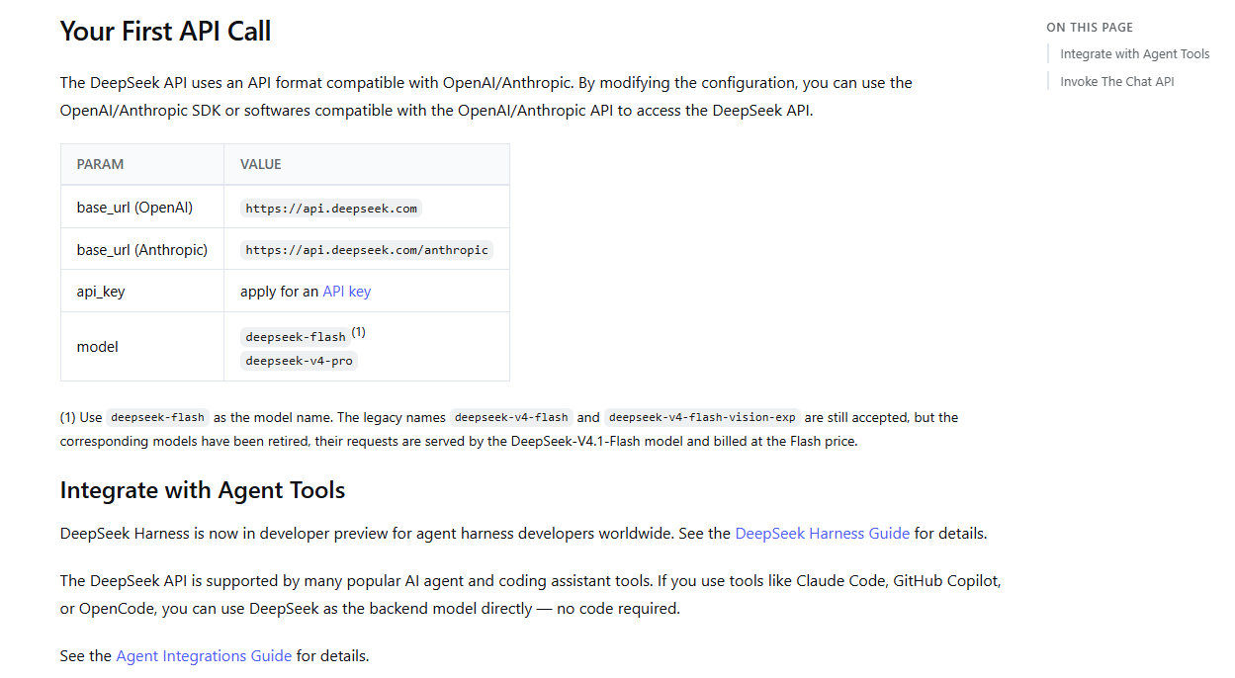1235x678 pixels.
Task: Click the deepseek-flash model value in table
Action: (296, 337)
